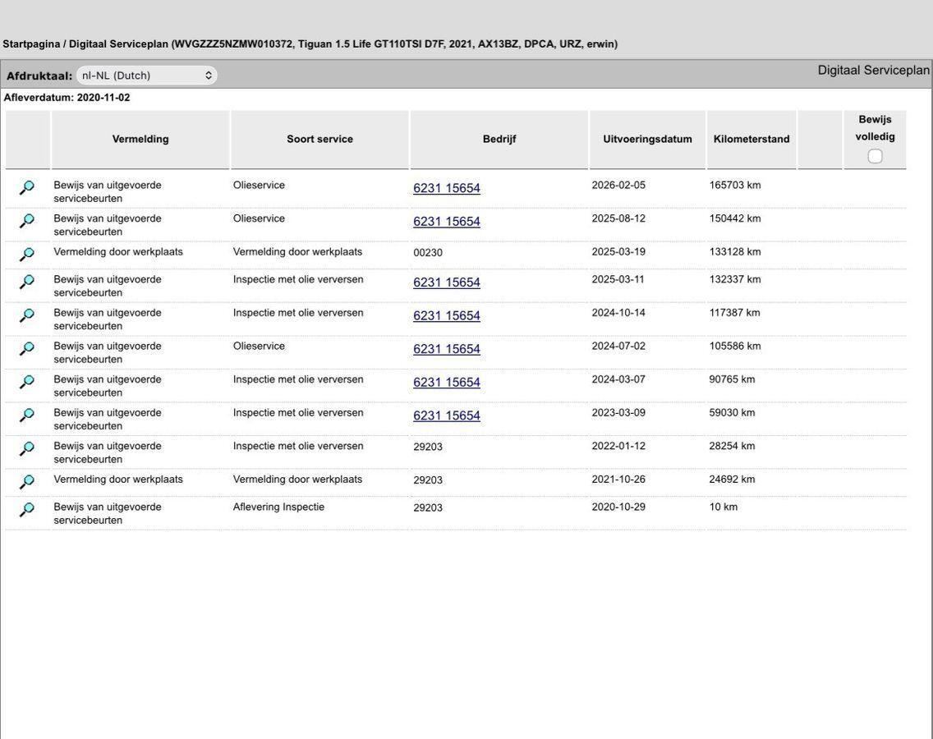
Task: Open magnifier for 59030 km entry
Action: (27, 415)
